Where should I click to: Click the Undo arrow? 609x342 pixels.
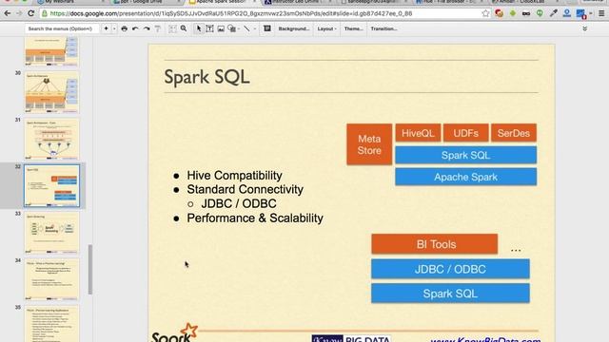(135, 28)
